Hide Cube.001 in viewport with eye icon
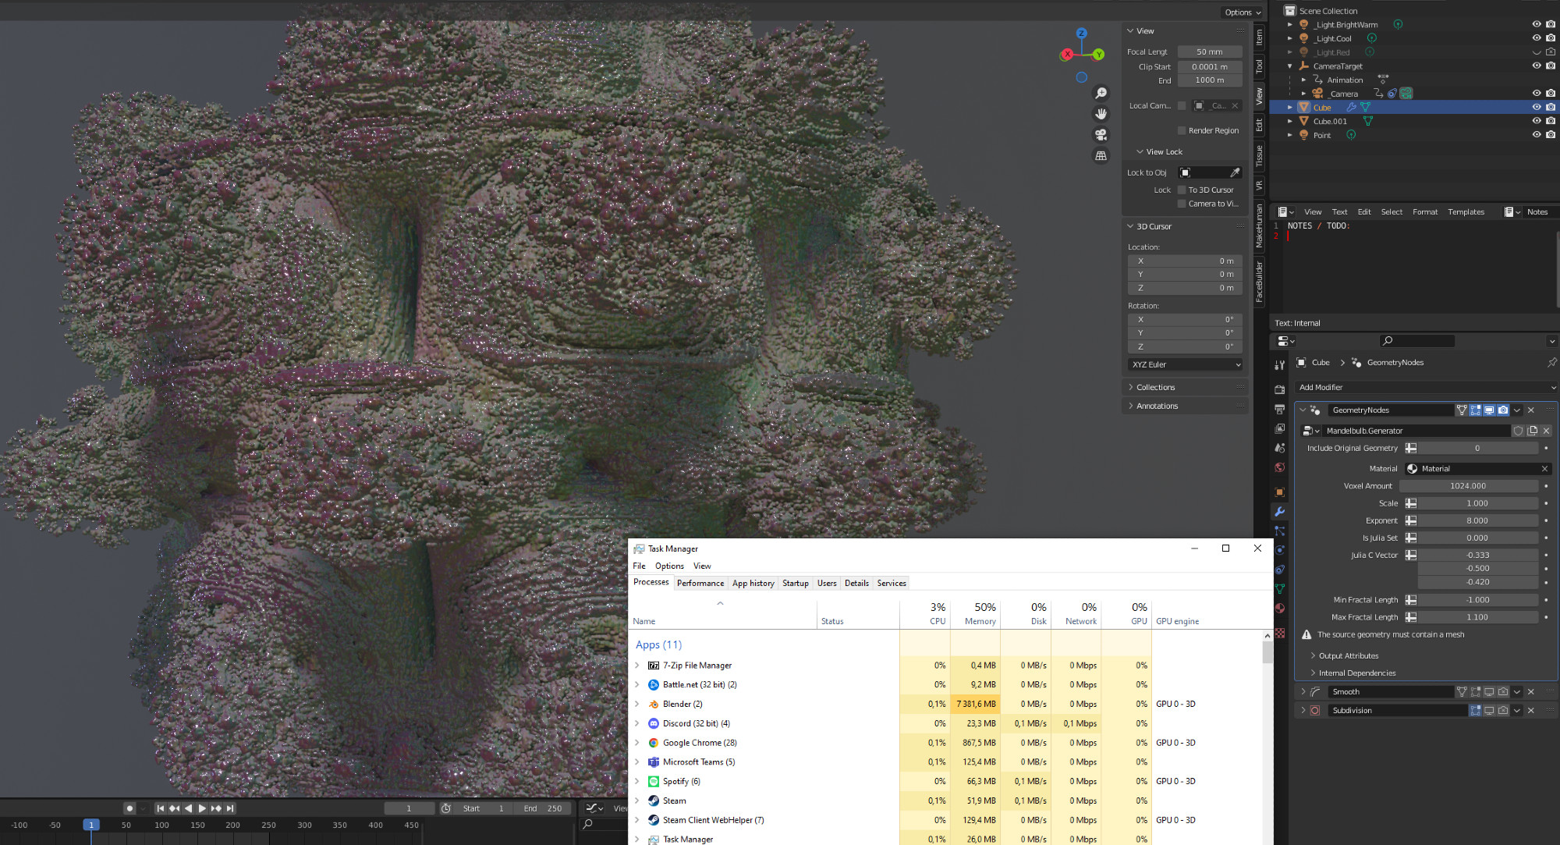 (1536, 121)
